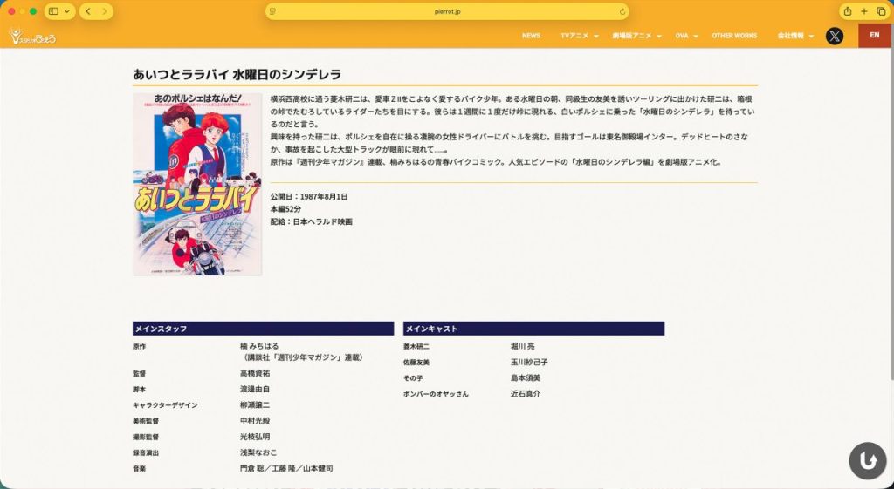This screenshot has width=894, height=489.
Task: Open the NEWS menu item
Action: [x=531, y=36]
